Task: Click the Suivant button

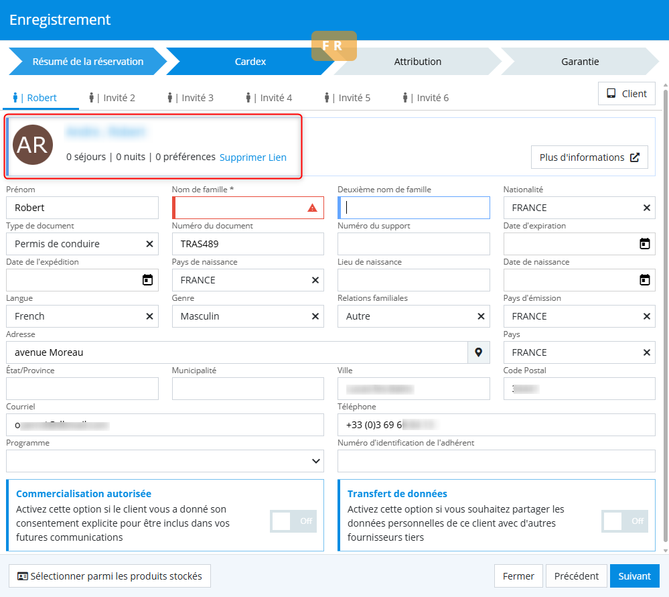Action: 634,576
